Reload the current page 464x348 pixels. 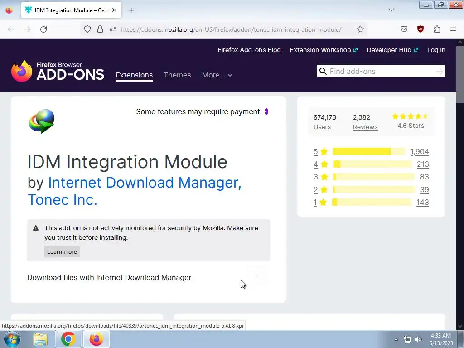coord(43,29)
